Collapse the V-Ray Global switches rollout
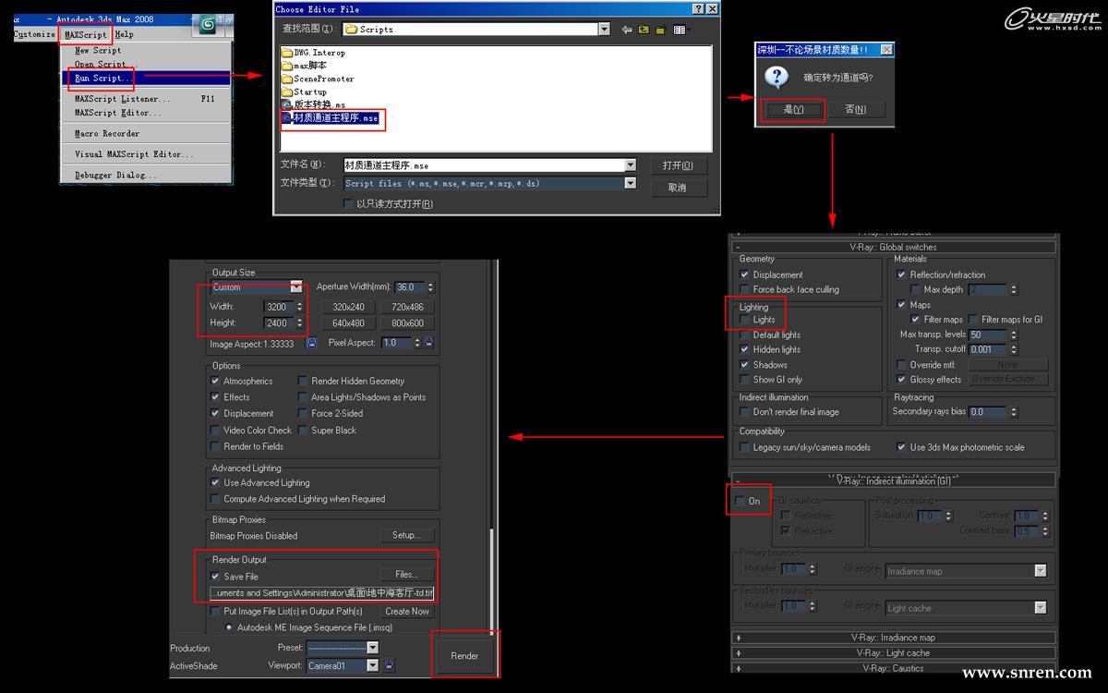The image size is (1108, 693). (x=893, y=248)
